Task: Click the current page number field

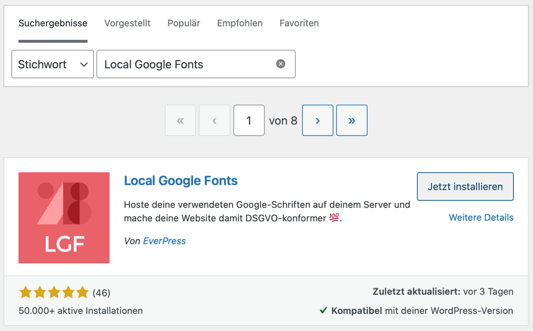Action: pos(249,120)
